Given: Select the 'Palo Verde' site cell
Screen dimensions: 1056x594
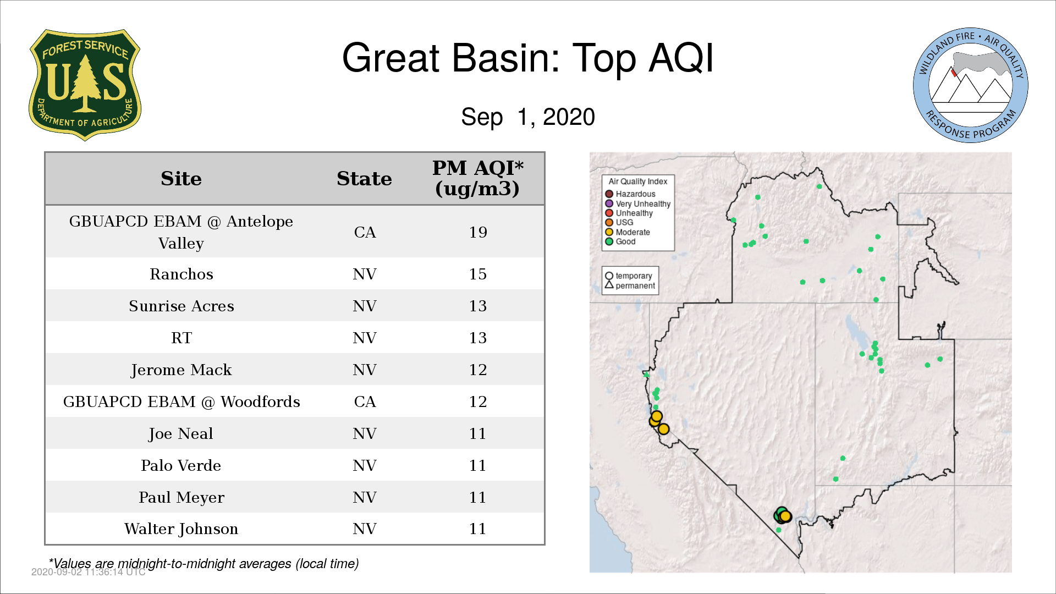Looking at the screenshot, I should [181, 465].
